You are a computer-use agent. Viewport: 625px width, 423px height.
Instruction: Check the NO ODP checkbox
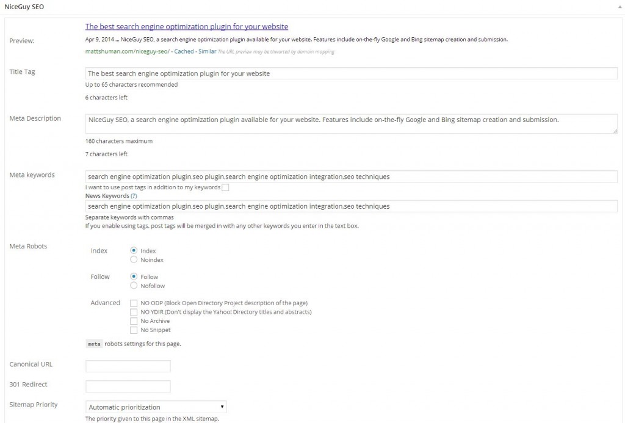134,303
